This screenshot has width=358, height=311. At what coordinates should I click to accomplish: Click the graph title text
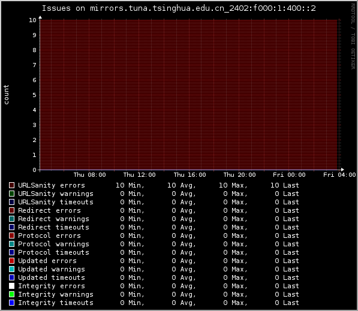coord(179,8)
